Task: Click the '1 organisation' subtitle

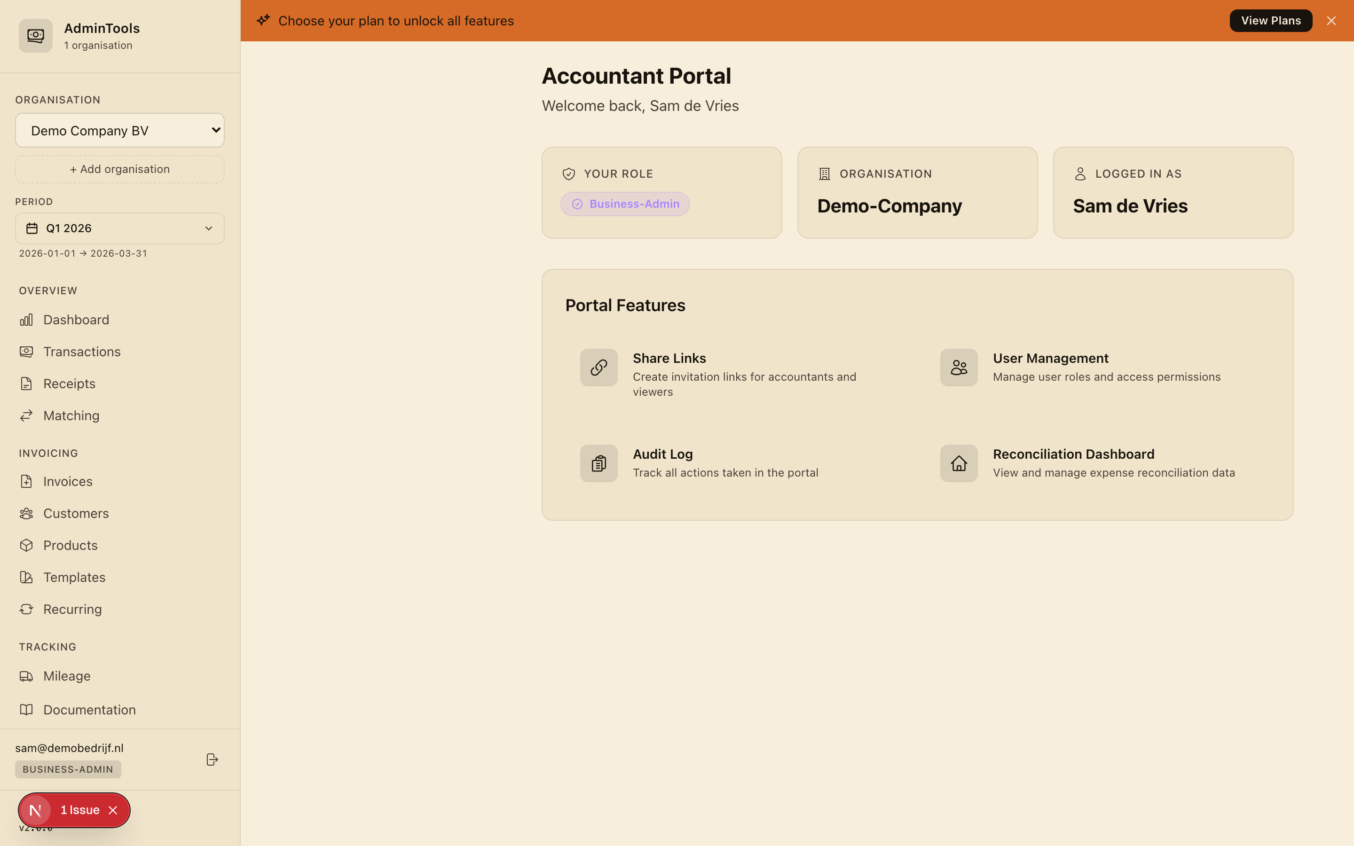Action: click(98, 45)
